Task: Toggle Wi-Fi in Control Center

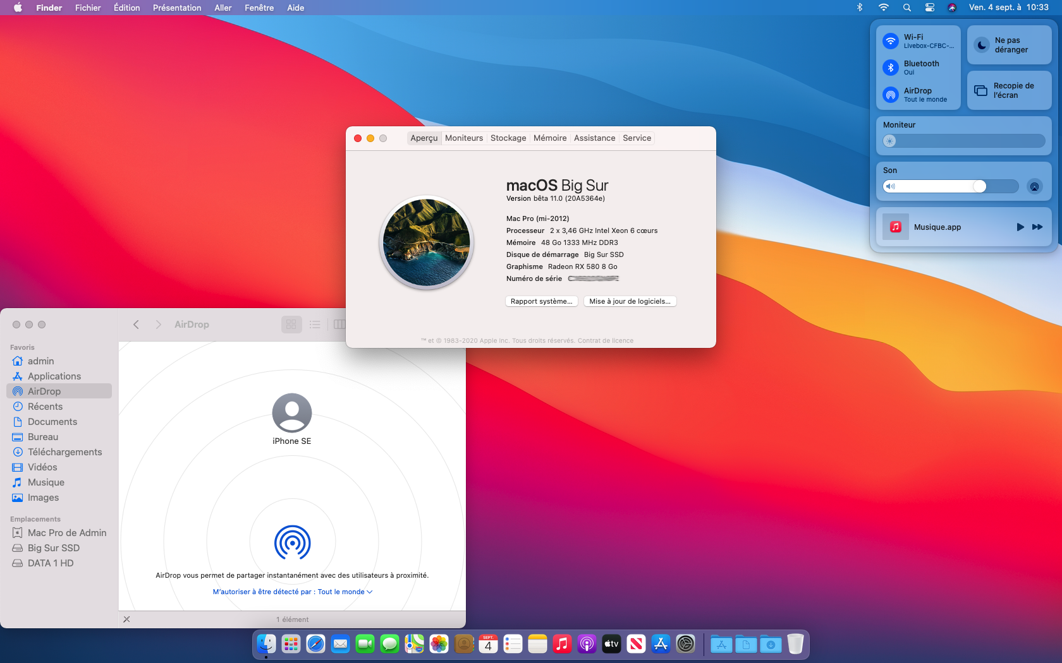Action: pyautogui.click(x=891, y=41)
